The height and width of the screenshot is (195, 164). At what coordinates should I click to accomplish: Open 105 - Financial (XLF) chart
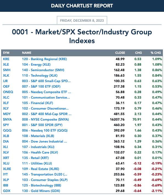pos(38,103)
